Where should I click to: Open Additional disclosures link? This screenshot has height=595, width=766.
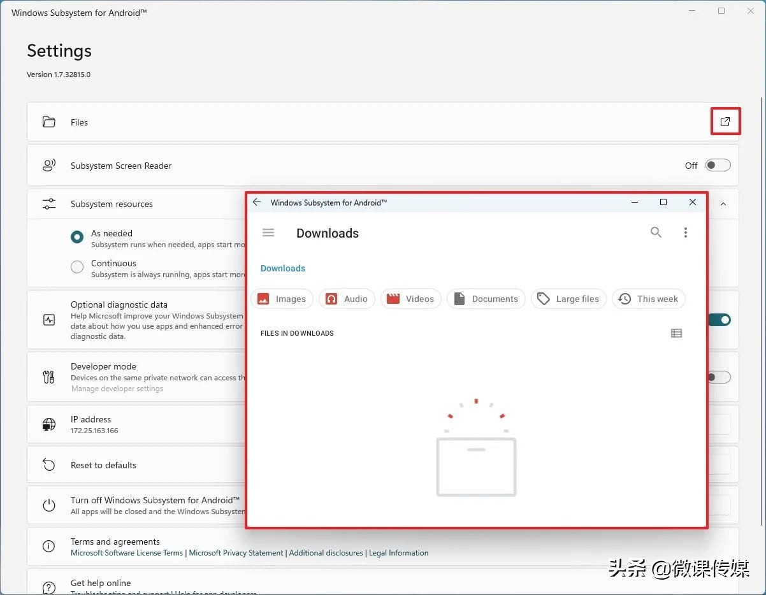point(326,553)
